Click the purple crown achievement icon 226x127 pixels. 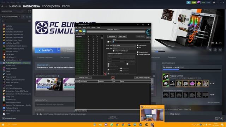pyautogui.click(x=192, y=84)
